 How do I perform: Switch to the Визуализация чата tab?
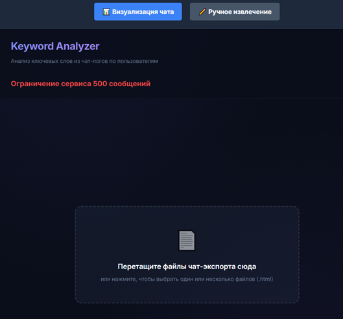coord(138,12)
